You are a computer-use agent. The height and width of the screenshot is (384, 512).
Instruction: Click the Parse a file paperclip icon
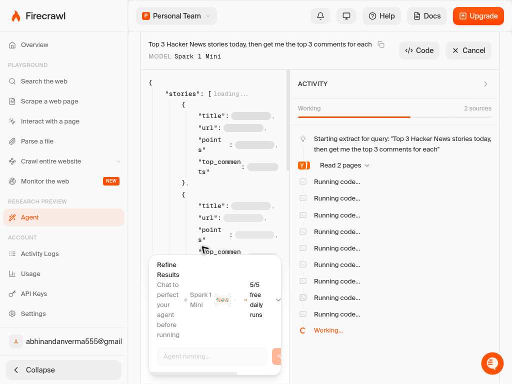coord(12,141)
